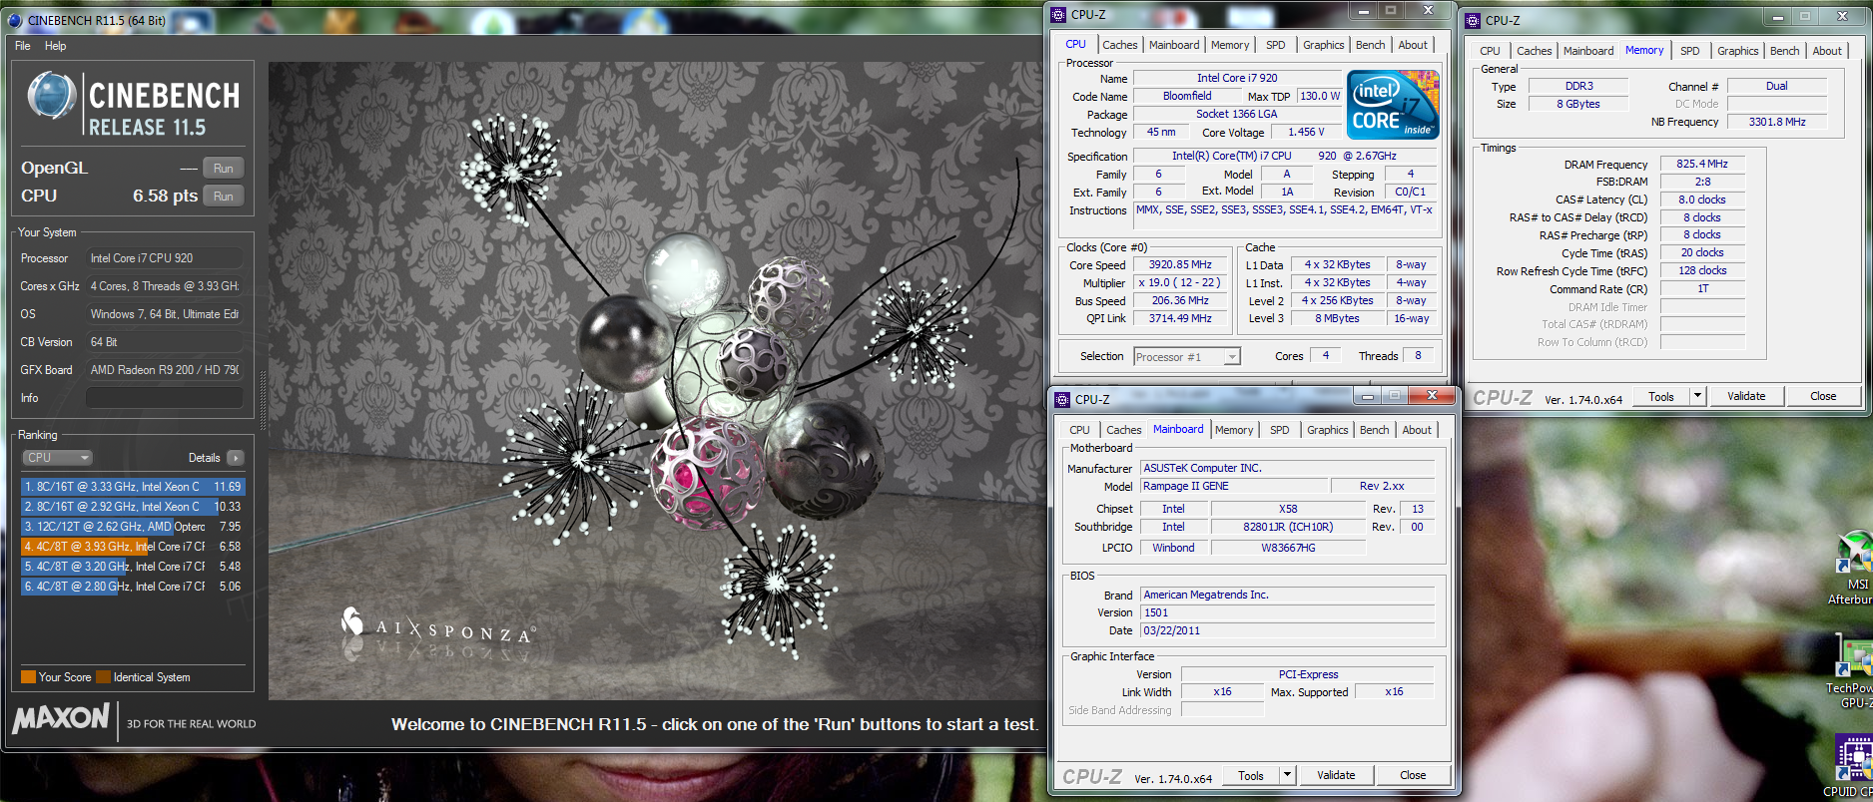This screenshot has height=802, width=1873.
Task: Click the Info input field in Cinebench
Action: (x=164, y=398)
